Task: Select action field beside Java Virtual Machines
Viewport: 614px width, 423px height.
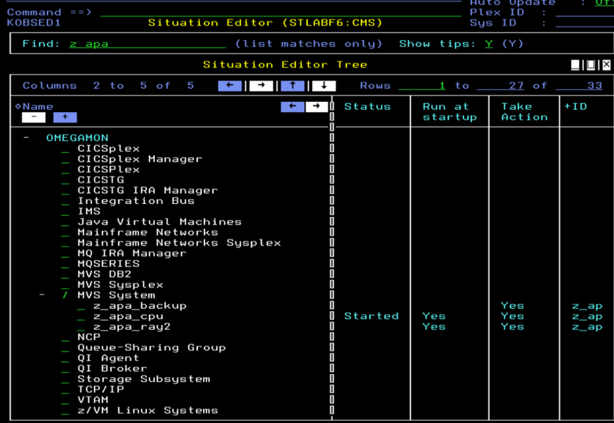Action: [65, 222]
